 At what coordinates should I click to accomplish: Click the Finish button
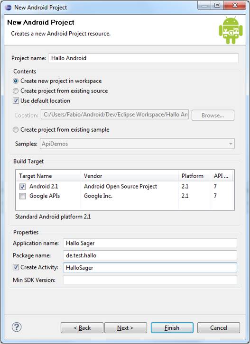click(172, 328)
